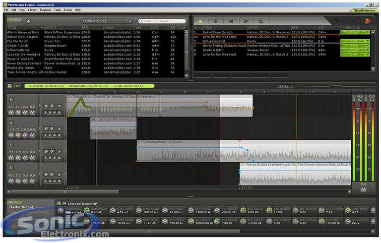The height and width of the screenshot is (243, 381).
Task: Sort the library by the KEYCODE column header
Action: point(178,28)
